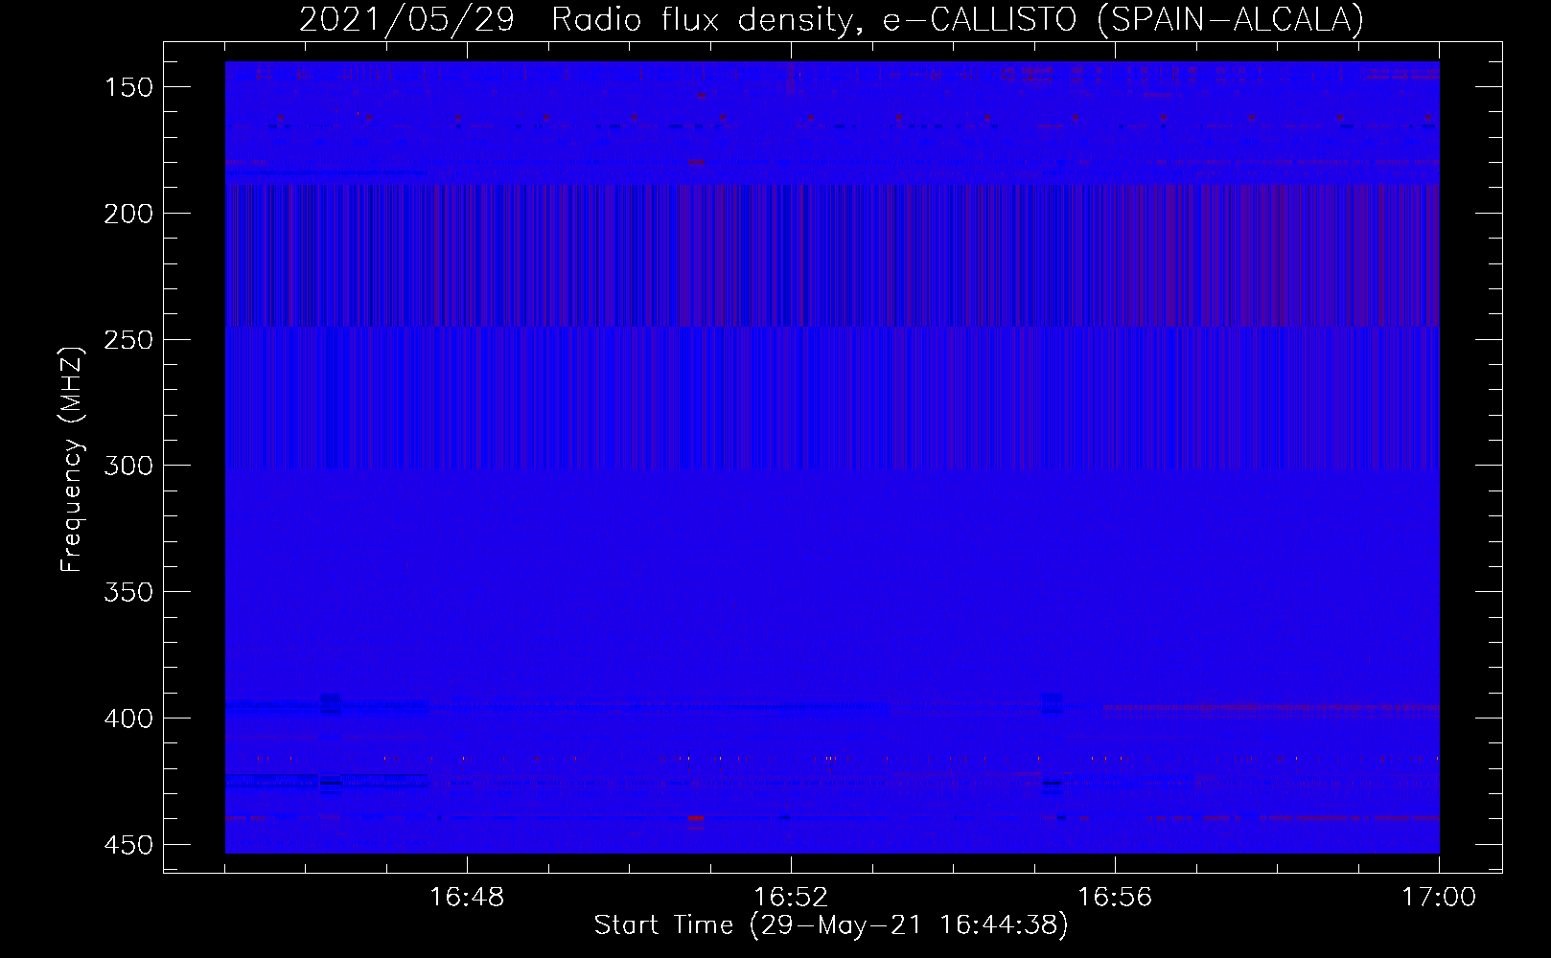This screenshot has height=958, width=1551.
Task: Select the 300 frequency tick label
Action: pyautogui.click(x=127, y=466)
